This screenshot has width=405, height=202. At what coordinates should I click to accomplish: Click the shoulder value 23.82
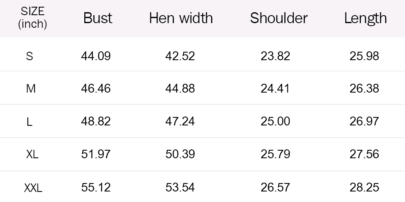(275, 56)
